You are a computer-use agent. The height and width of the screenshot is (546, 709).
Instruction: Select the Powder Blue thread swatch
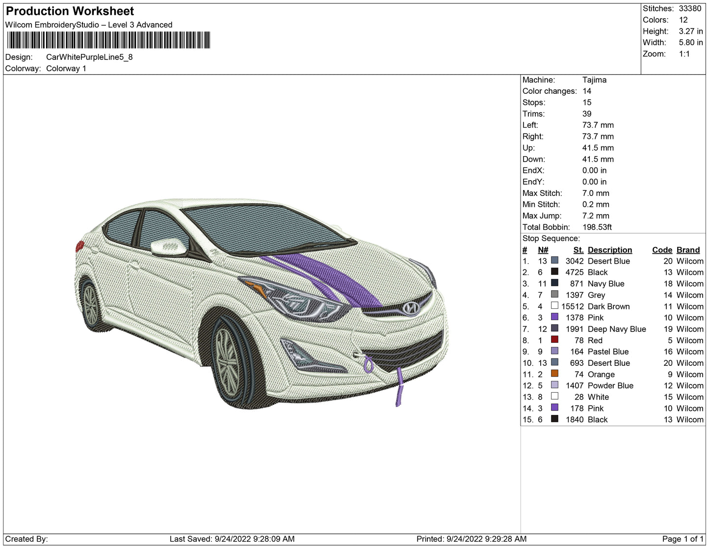coord(554,385)
